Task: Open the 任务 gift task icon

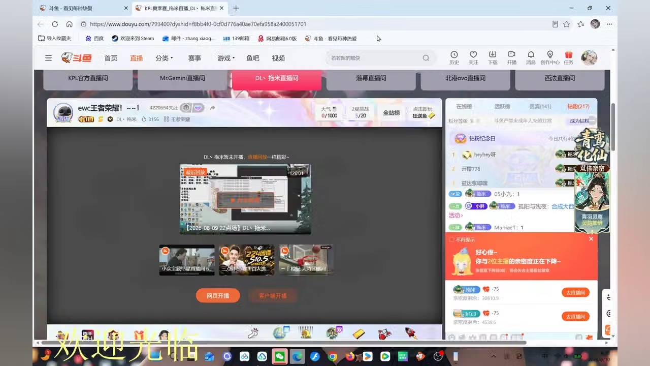Action: pos(568,57)
